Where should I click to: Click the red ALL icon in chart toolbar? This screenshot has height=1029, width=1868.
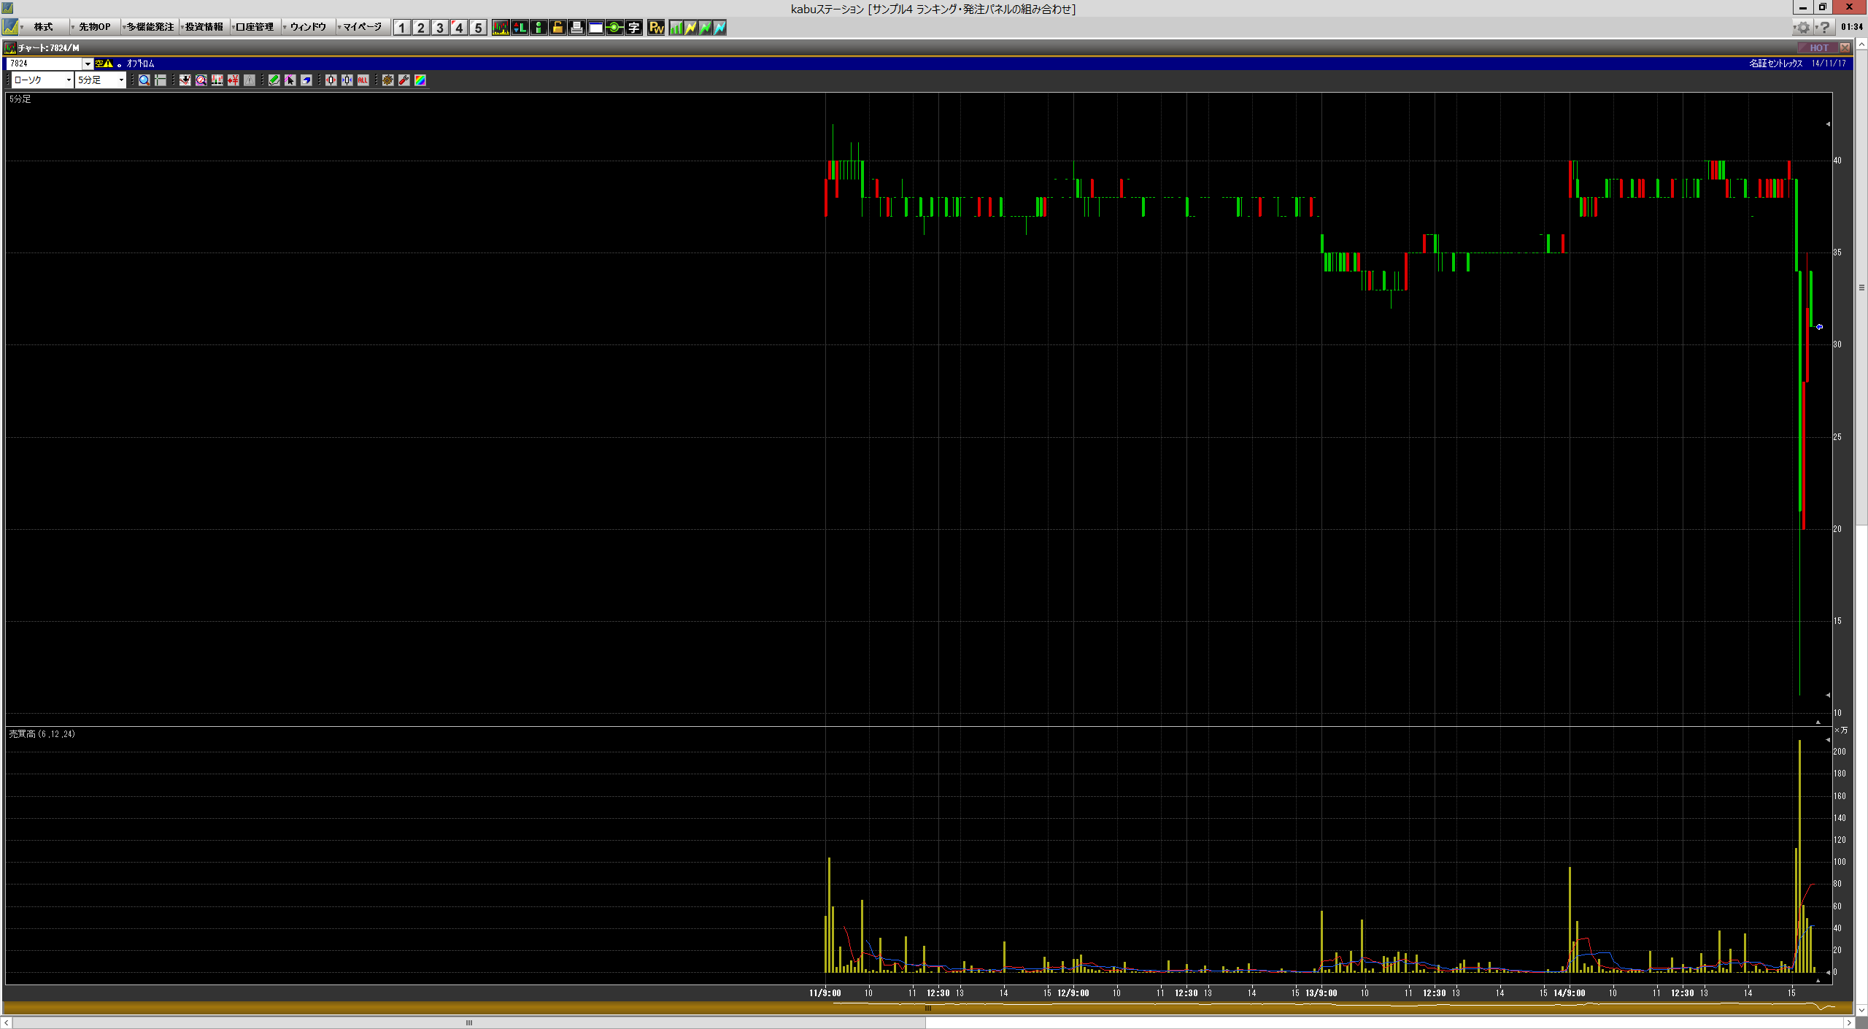click(363, 80)
